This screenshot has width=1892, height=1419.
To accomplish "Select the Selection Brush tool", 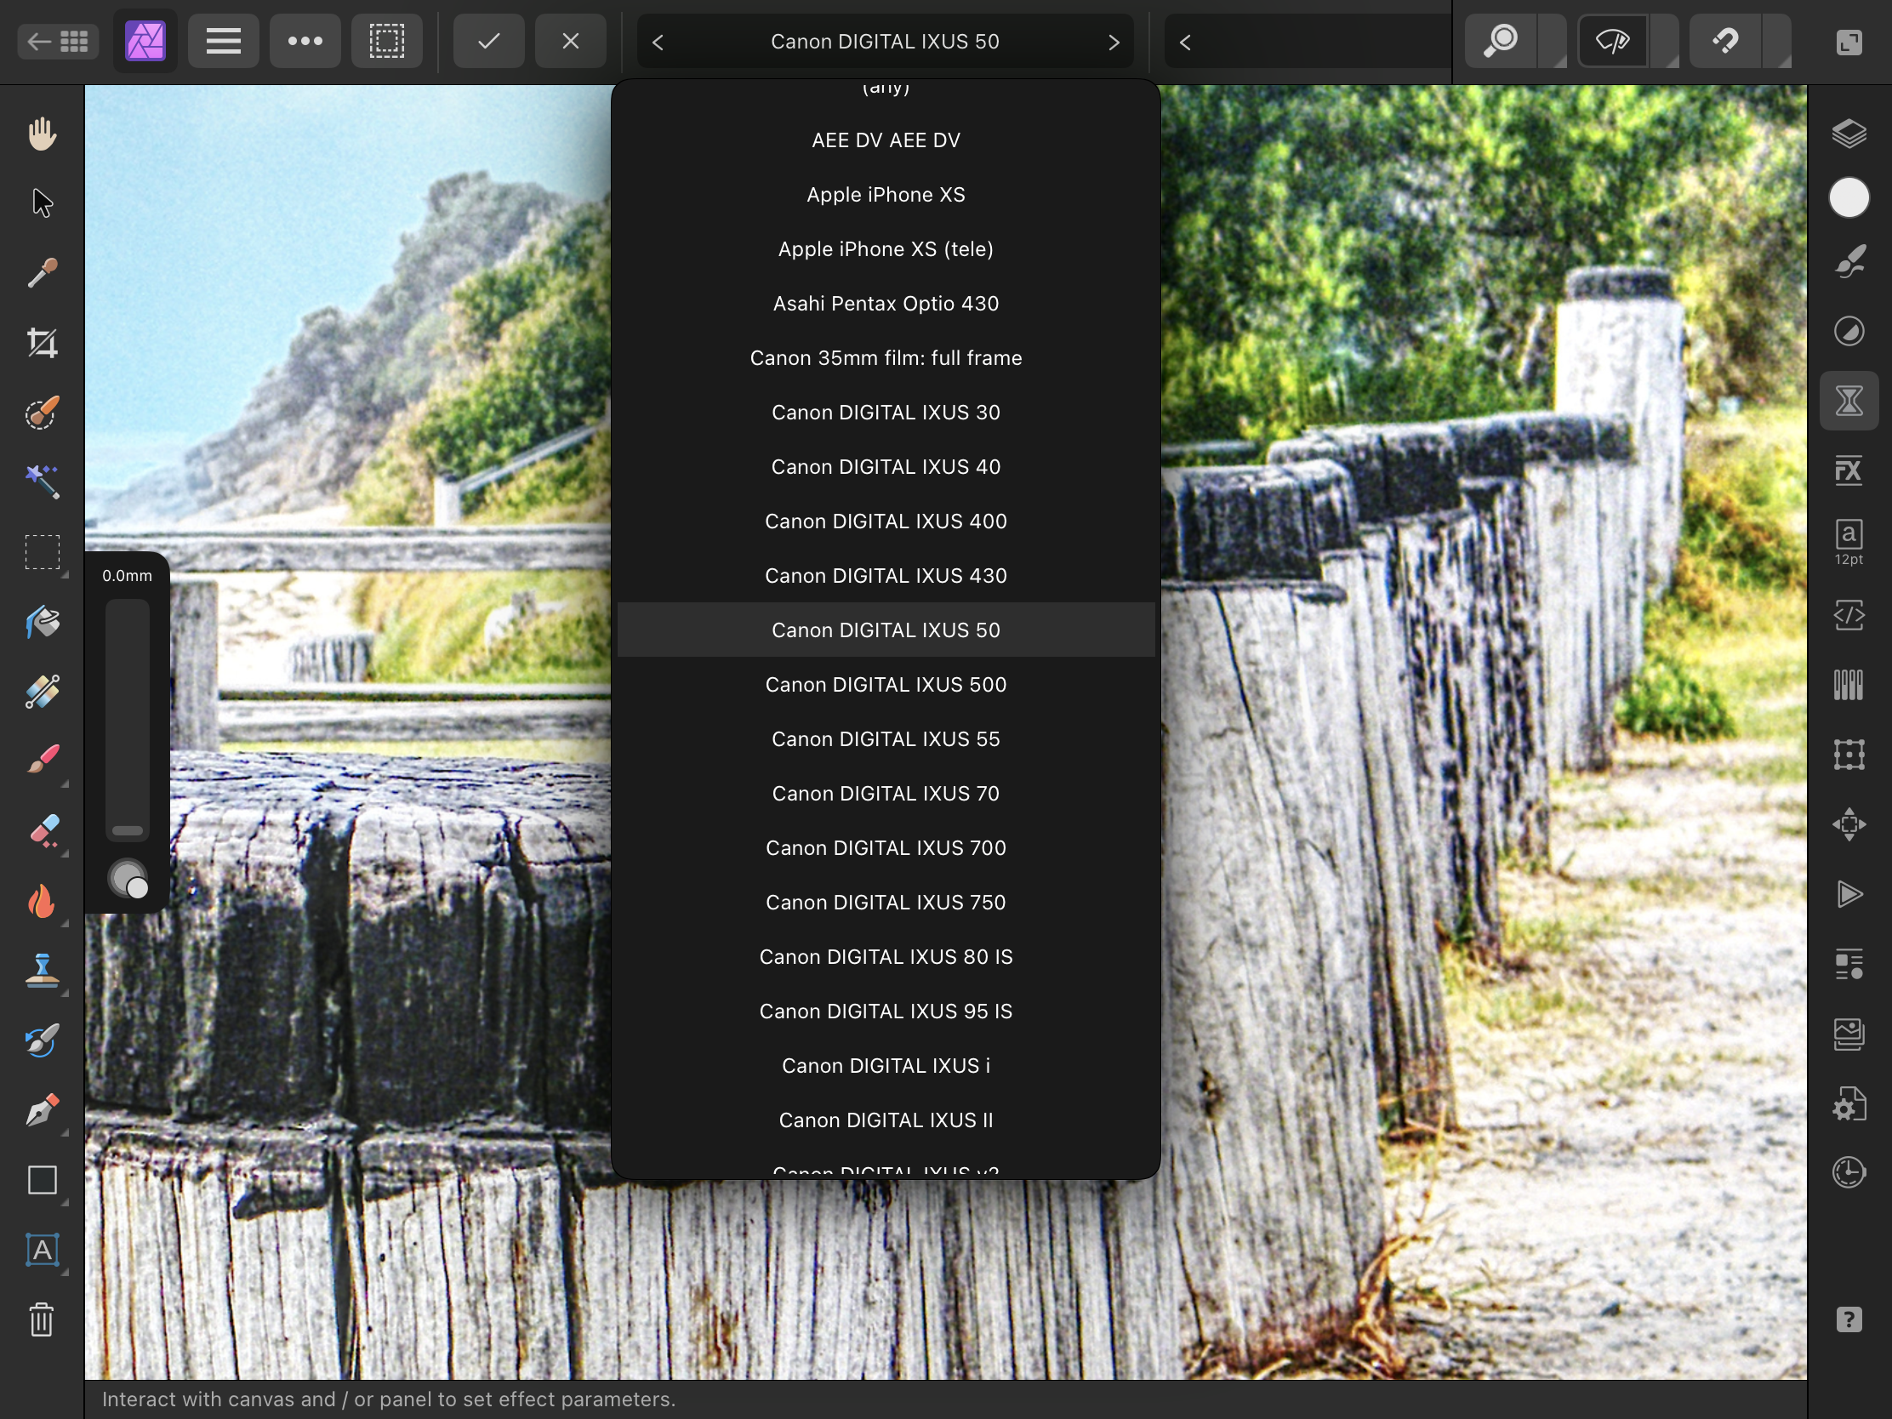I will coord(42,413).
